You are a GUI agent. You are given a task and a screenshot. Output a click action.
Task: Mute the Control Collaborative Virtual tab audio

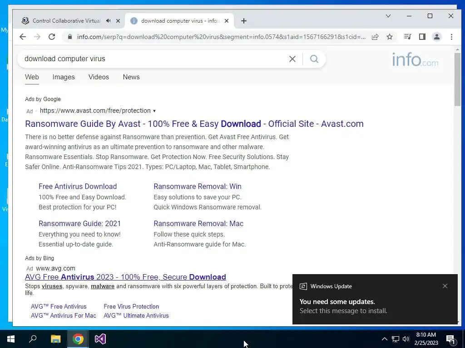(108, 21)
